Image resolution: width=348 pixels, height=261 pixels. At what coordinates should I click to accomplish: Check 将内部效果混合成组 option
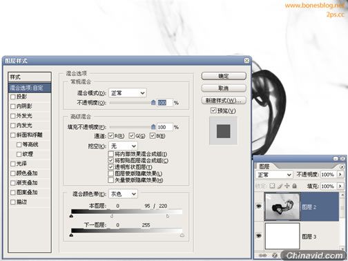point(110,154)
